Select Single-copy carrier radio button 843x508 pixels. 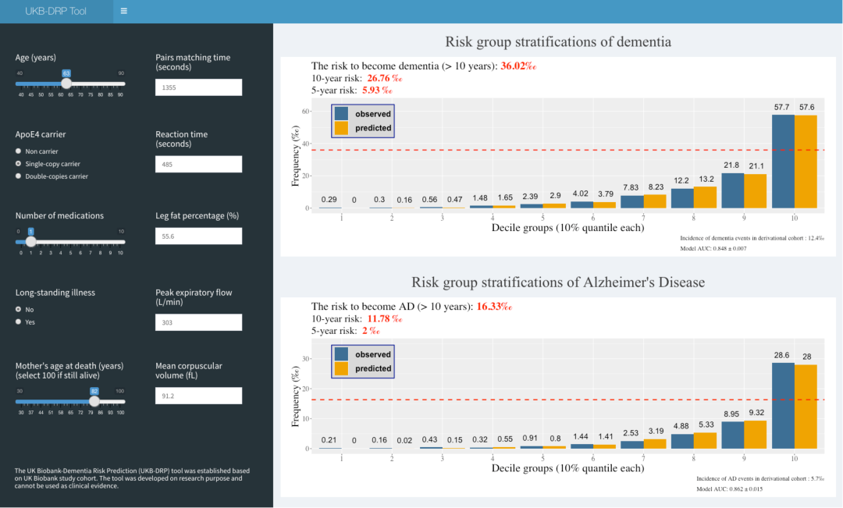pos(19,164)
